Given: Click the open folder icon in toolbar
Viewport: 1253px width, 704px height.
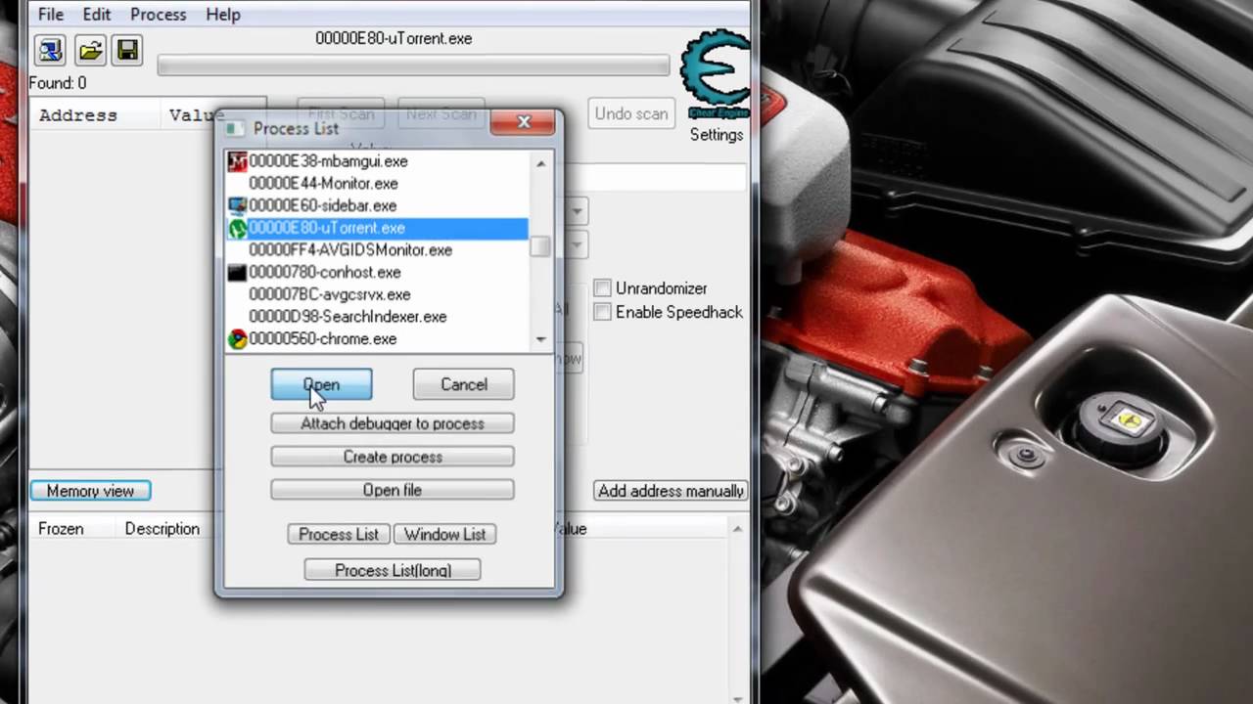Looking at the screenshot, I should [x=90, y=50].
